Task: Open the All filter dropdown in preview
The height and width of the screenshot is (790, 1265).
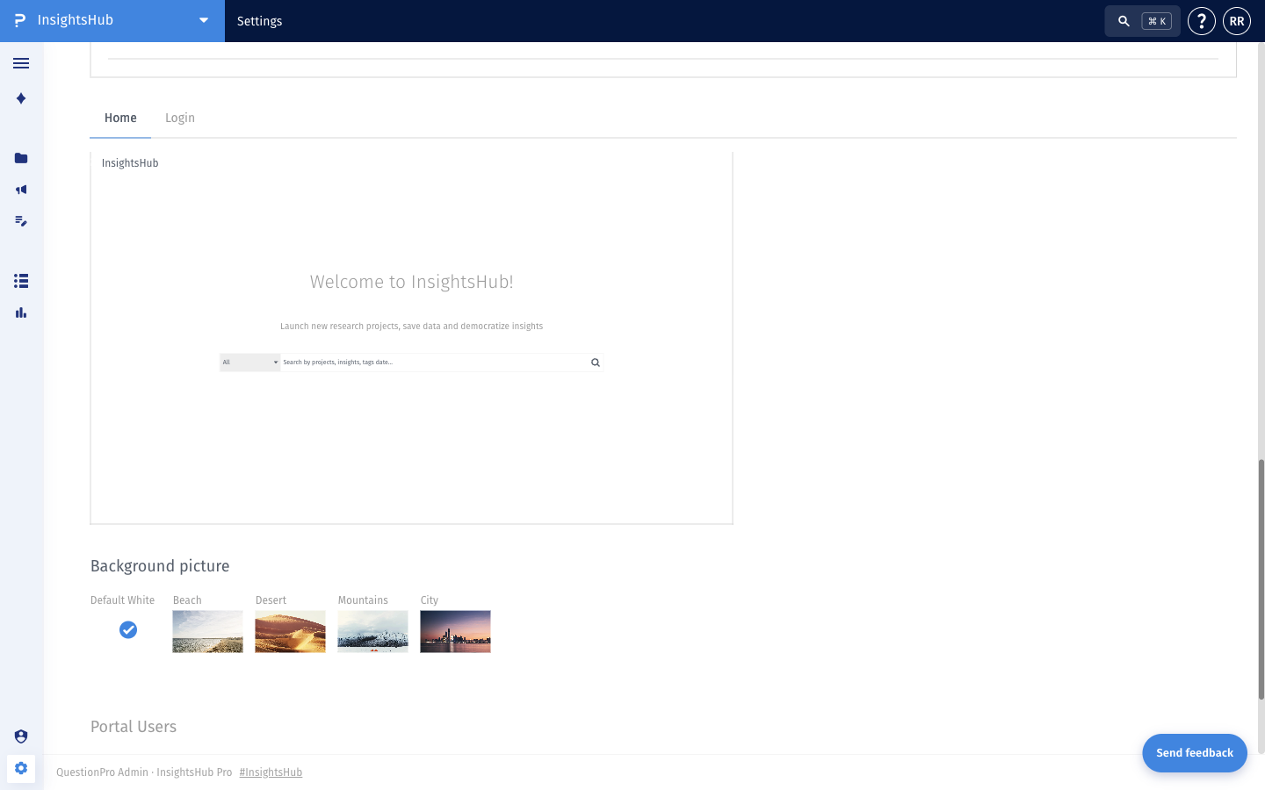Action: pyautogui.click(x=250, y=363)
